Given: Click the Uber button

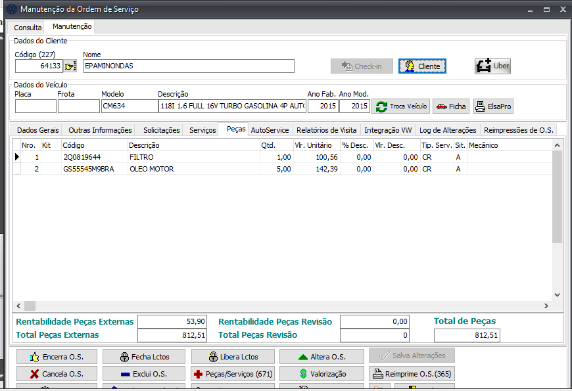Looking at the screenshot, I should [492, 66].
